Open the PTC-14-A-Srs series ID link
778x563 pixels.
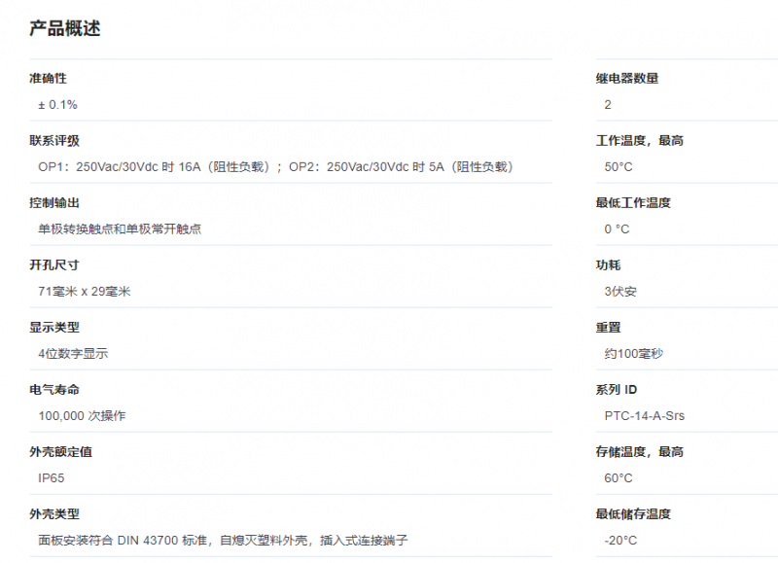coord(644,415)
